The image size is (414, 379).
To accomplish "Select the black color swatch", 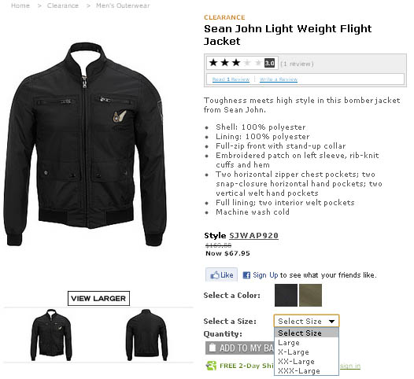I will click(x=286, y=295).
